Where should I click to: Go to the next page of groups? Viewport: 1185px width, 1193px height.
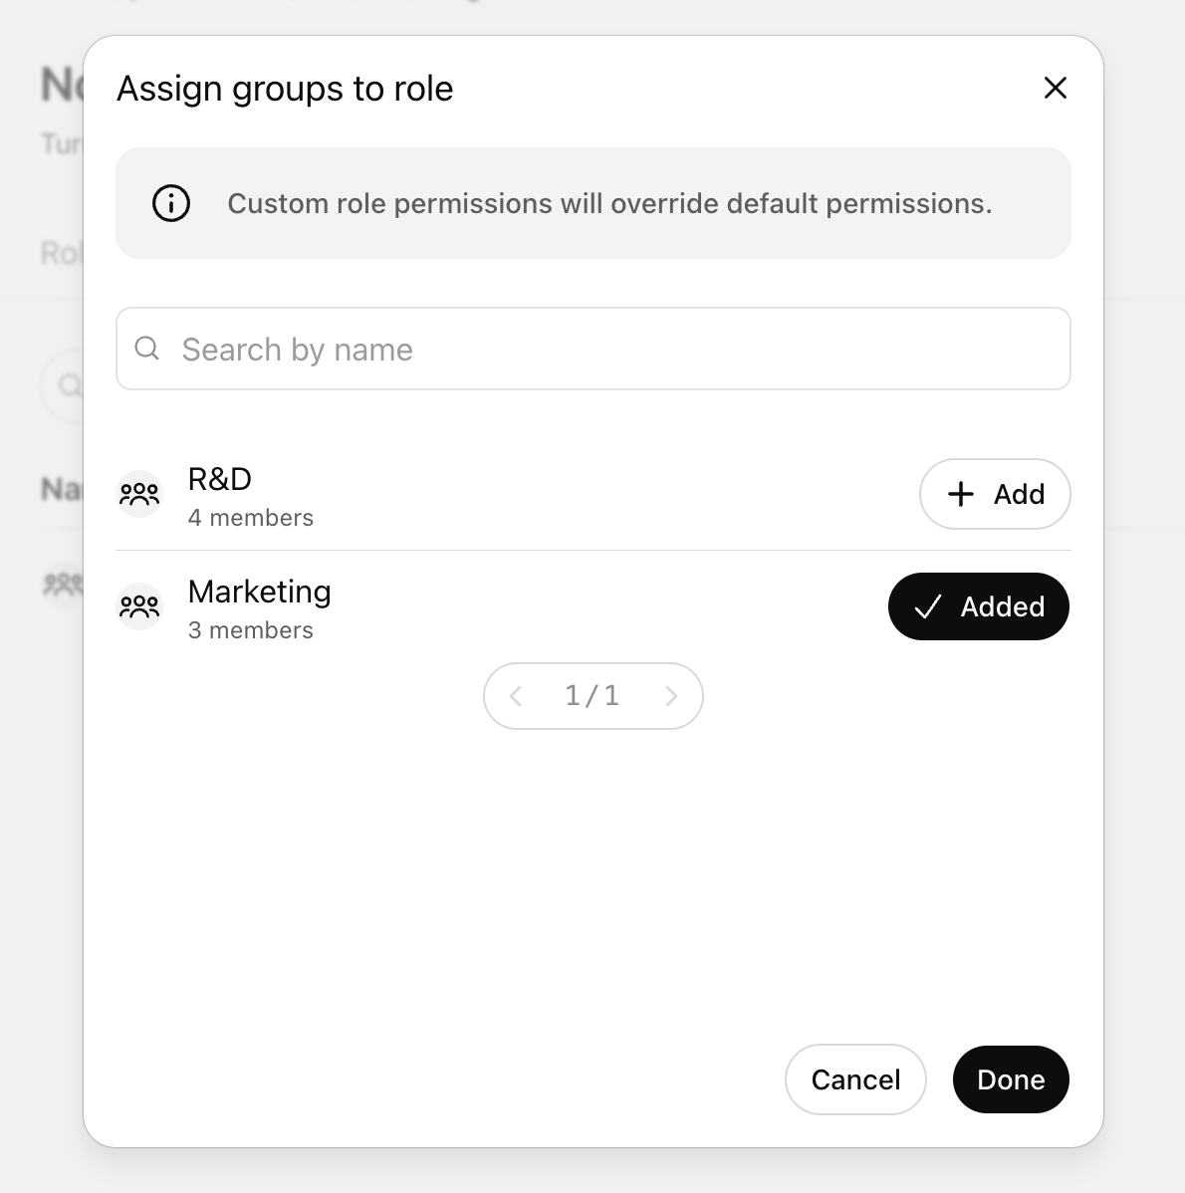click(671, 696)
